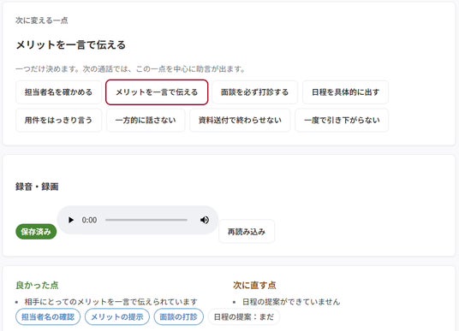The height and width of the screenshot is (331, 459).
Task: Click the 良かった点 heading
Action: point(37,285)
